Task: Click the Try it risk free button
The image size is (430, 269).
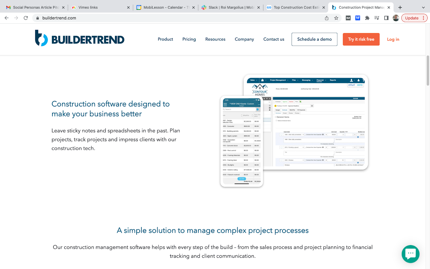Action: coord(361,39)
